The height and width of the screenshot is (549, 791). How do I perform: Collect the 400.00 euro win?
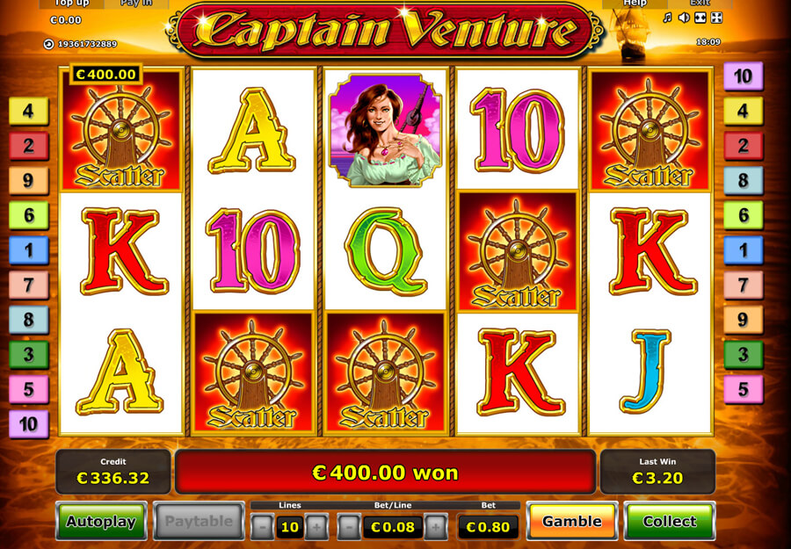(x=670, y=521)
